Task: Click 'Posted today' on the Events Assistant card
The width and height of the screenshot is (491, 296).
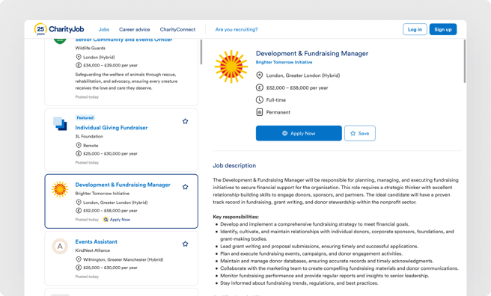Action: tap(87, 277)
